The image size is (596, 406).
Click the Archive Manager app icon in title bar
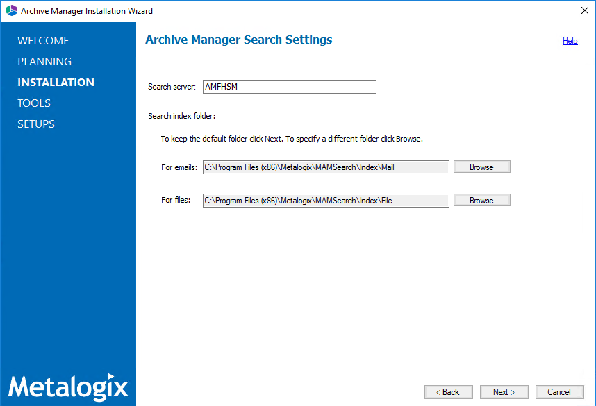tap(11, 10)
